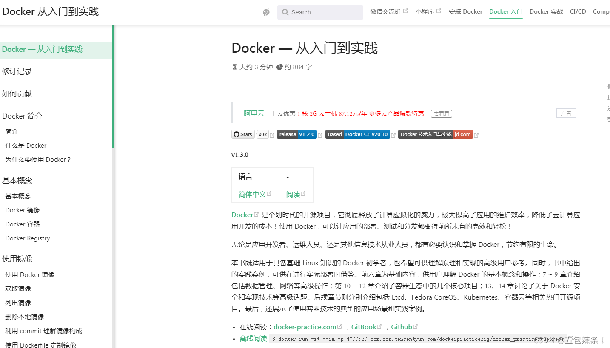The width and height of the screenshot is (610, 348).
Task: Click the pie-chart word count icon
Action: (x=279, y=67)
